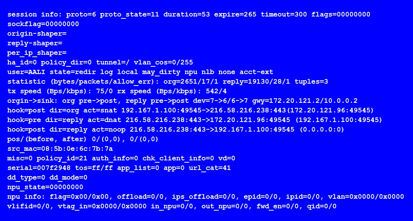Click the tuples=3 value
This screenshot has height=221, width=413.
(311, 82)
